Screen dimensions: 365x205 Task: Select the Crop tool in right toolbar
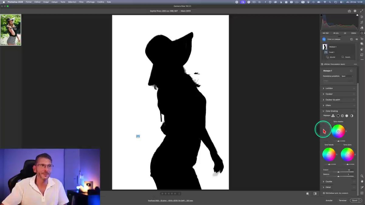tap(362, 22)
